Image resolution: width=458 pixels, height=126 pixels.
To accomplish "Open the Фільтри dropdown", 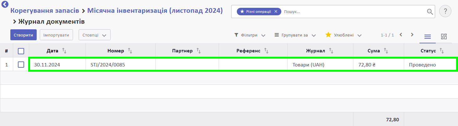I will tap(250, 35).
